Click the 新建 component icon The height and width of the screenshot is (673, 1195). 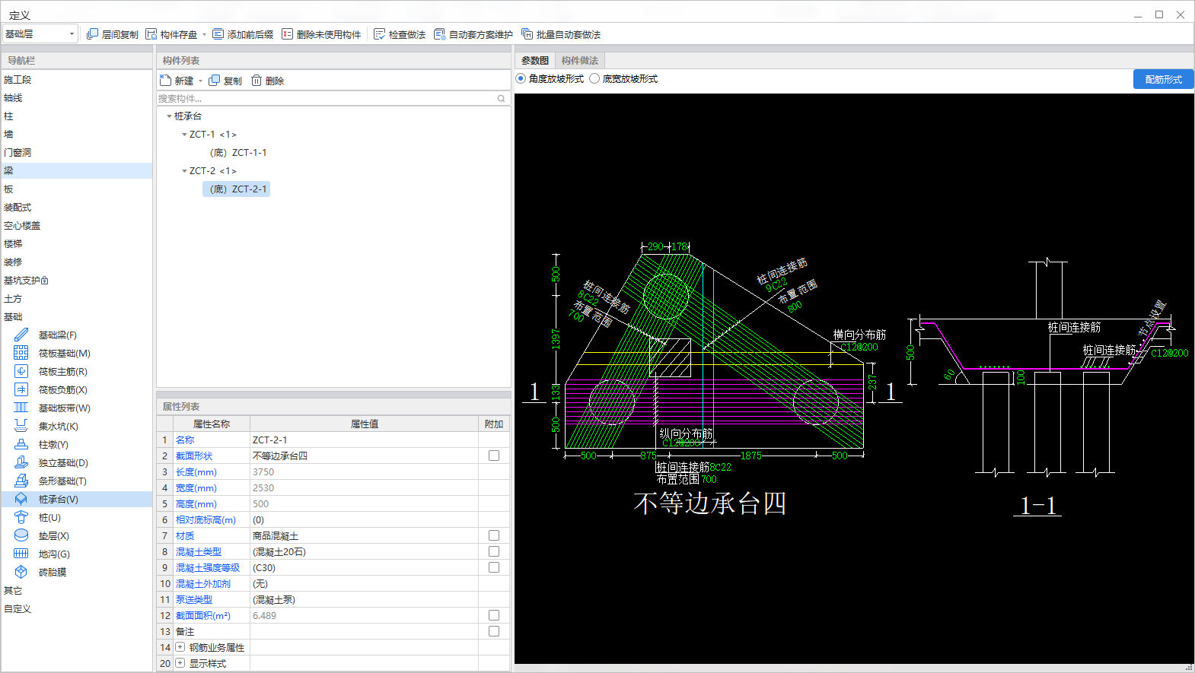tap(166, 81)
